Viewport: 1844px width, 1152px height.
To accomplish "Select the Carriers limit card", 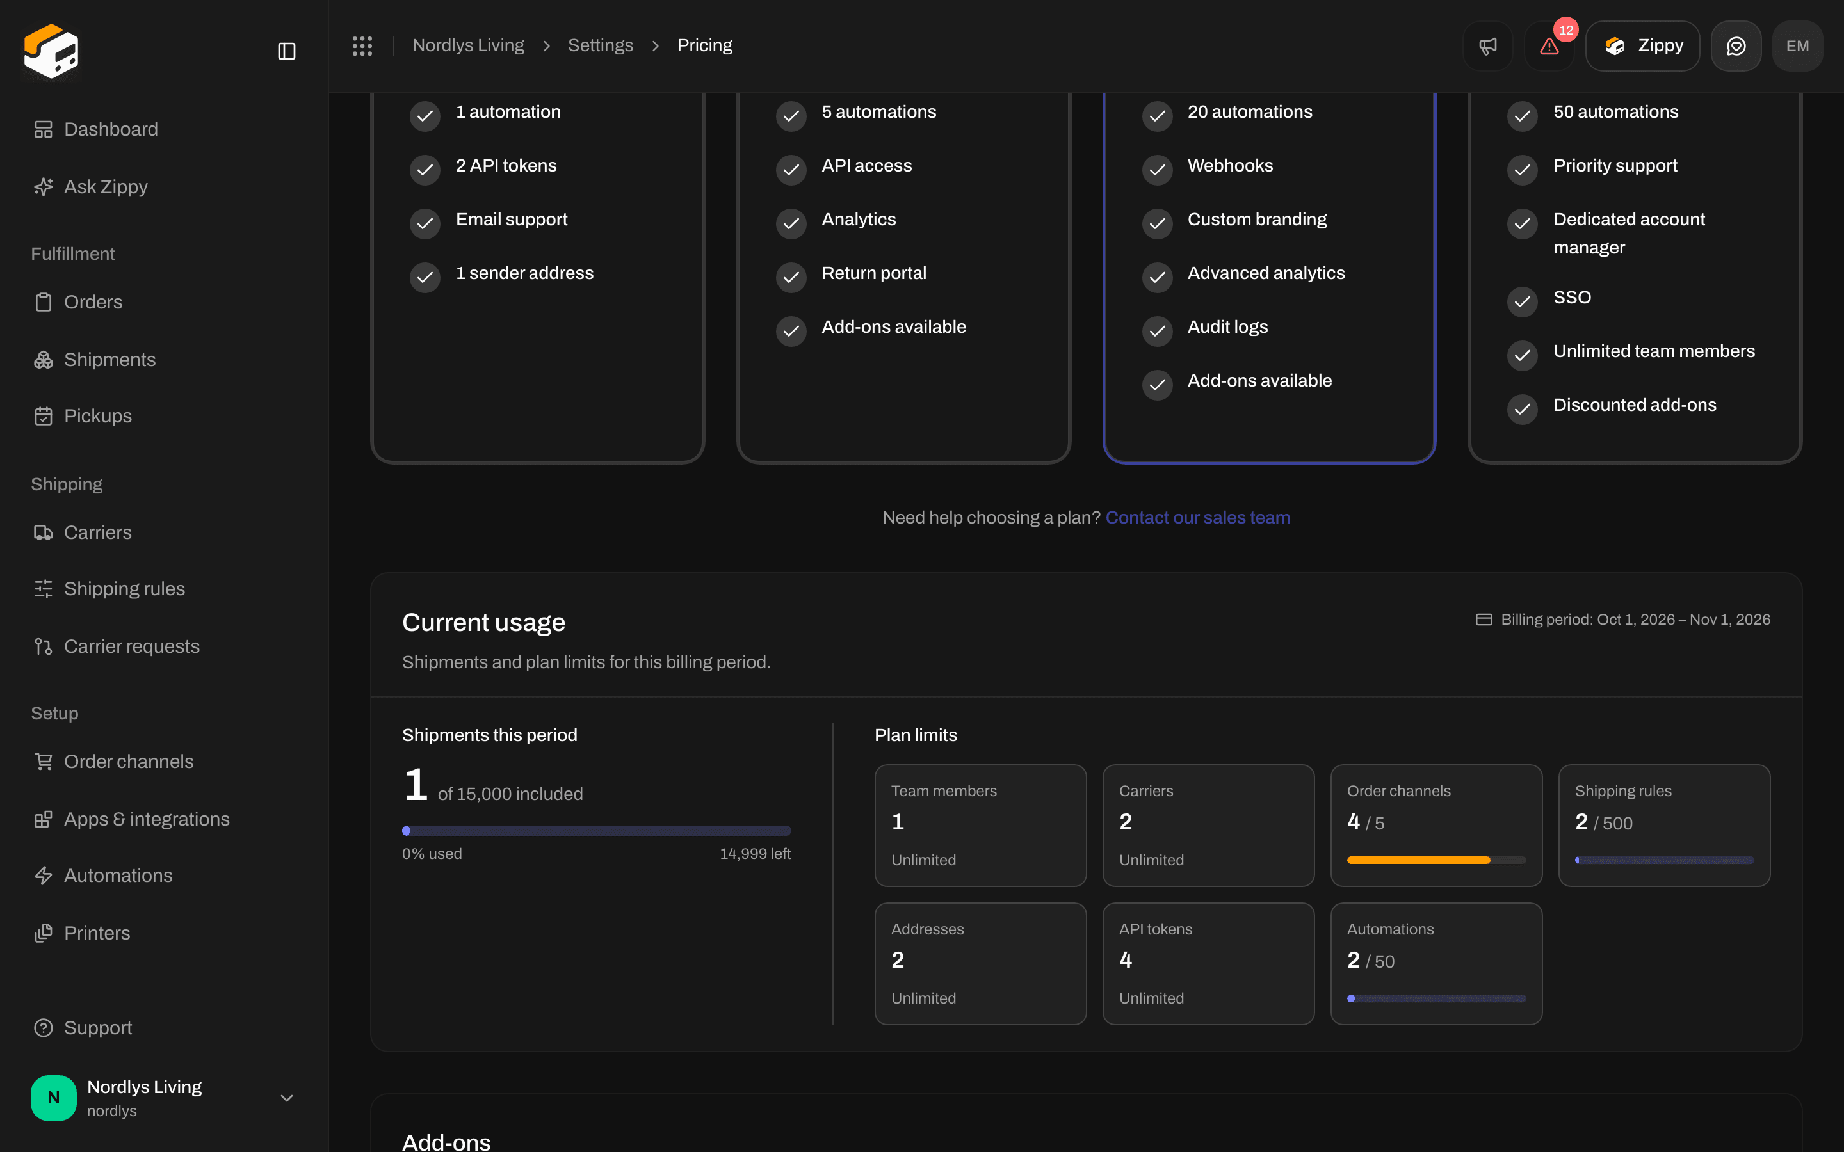I will click(1208, 825).
